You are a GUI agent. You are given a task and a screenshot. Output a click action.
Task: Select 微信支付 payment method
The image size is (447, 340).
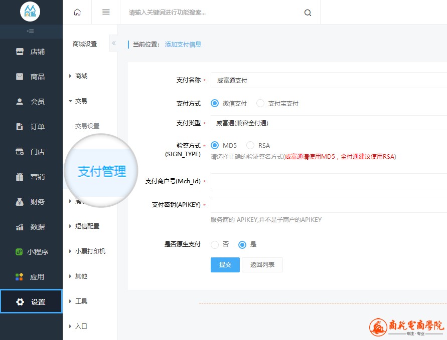pyautogui.click(x=215, y=103)
